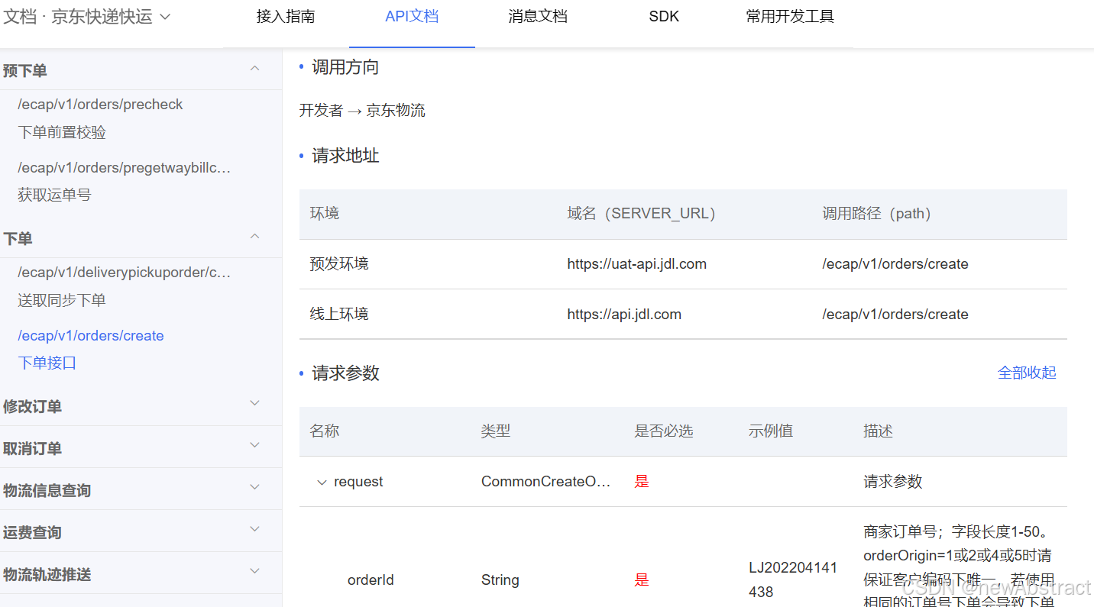Go to the SDK tab
The width and height of the screenshot is (1094, 607).
coord(664,17)
